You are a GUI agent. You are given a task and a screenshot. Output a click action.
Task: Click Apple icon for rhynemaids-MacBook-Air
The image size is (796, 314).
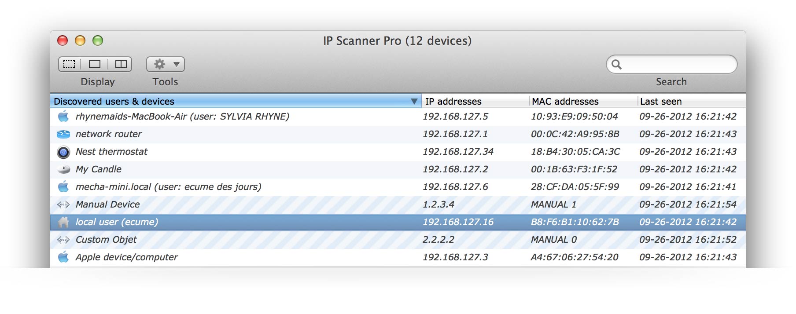(x=63, y=116)
